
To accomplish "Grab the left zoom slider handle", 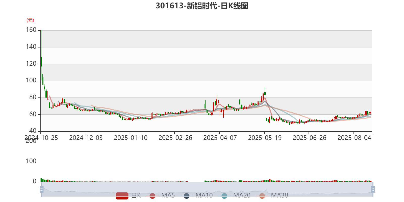I will click(x=42, y=189).
